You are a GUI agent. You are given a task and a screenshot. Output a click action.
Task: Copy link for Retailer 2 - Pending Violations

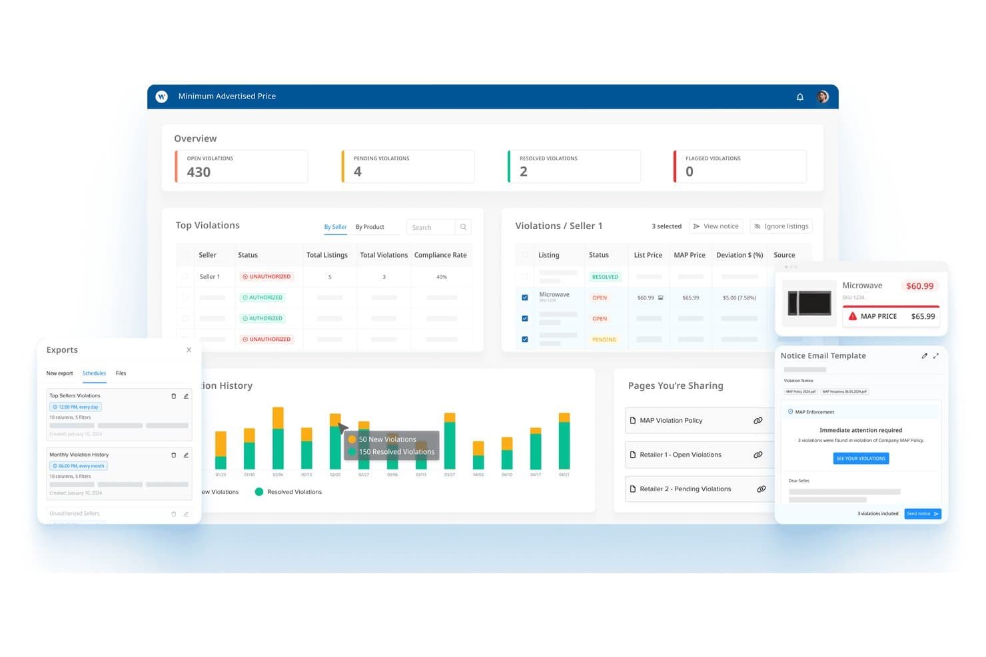pos(761,489)
